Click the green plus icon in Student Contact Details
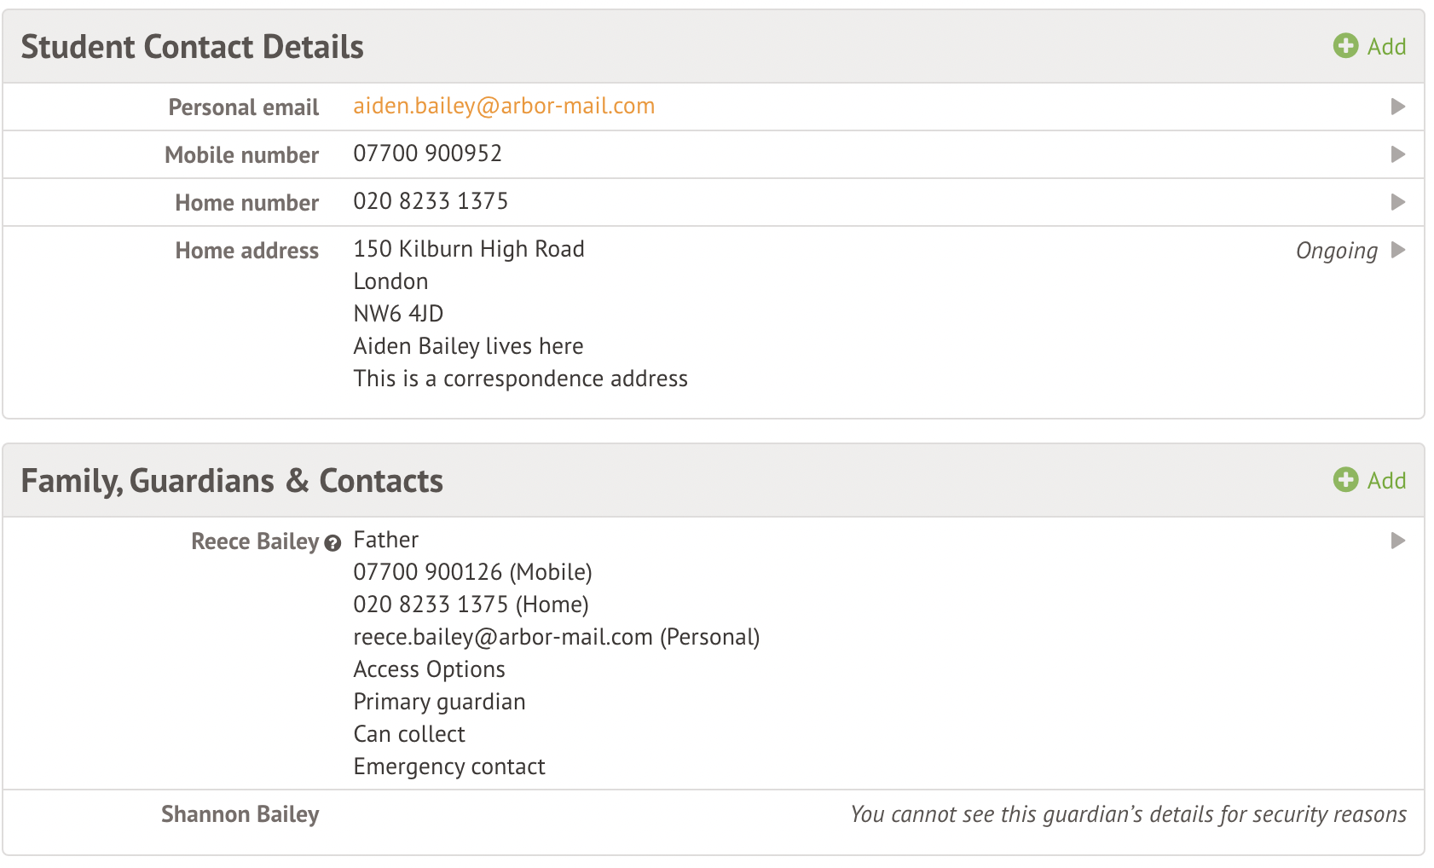The width and height of the screenshot is (1434, 868). point(1345,46)
